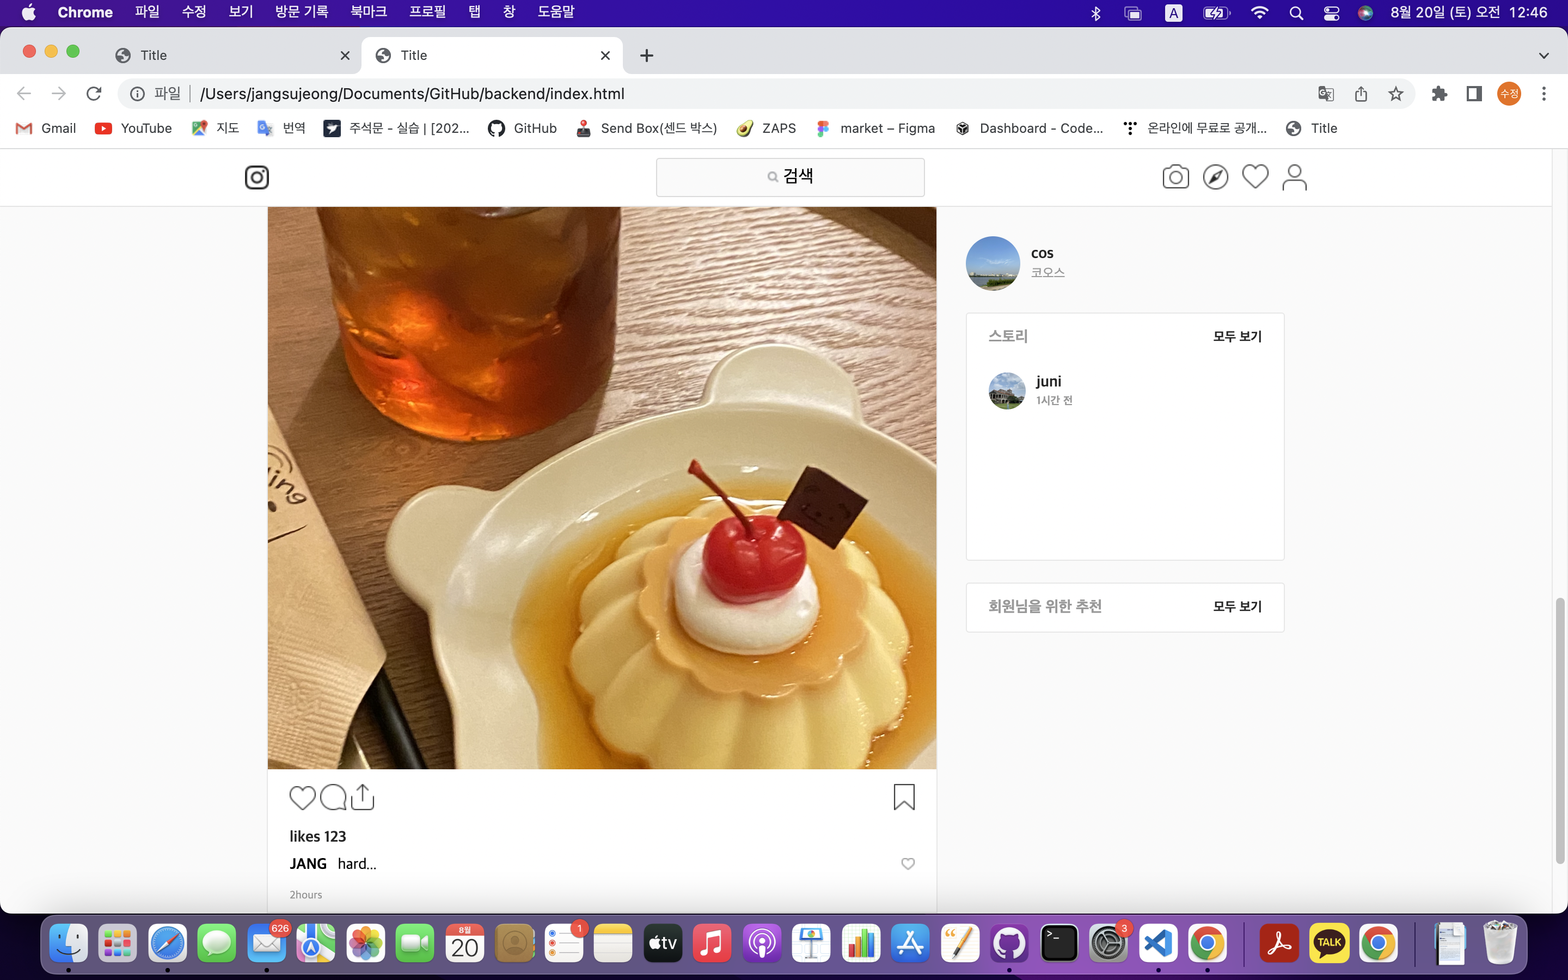Open KakaoTalk from the Dock
The image size is (1568, 980).
(1328, 943)
